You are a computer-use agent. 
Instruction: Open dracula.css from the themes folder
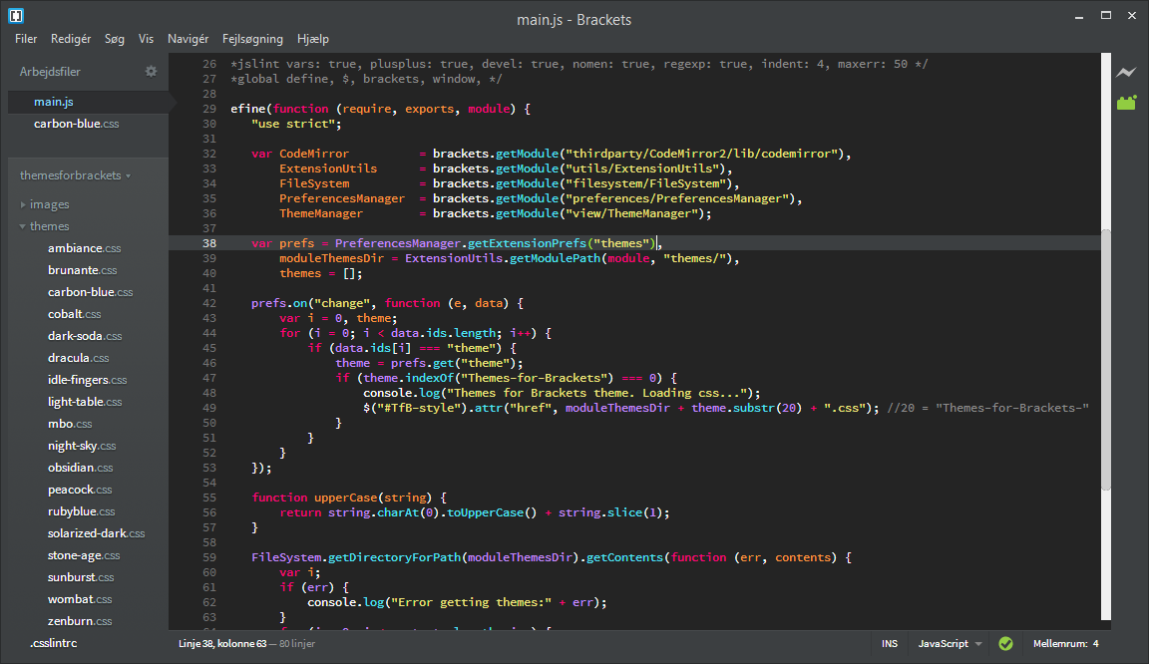coord(78,358)
